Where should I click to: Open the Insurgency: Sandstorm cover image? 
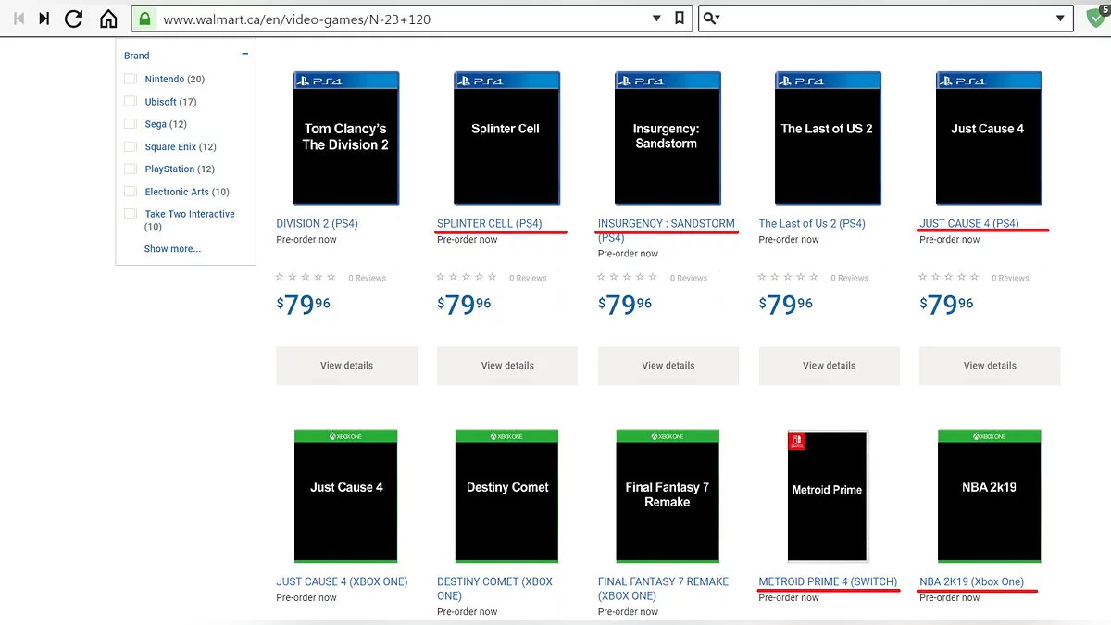pos(667,138)
